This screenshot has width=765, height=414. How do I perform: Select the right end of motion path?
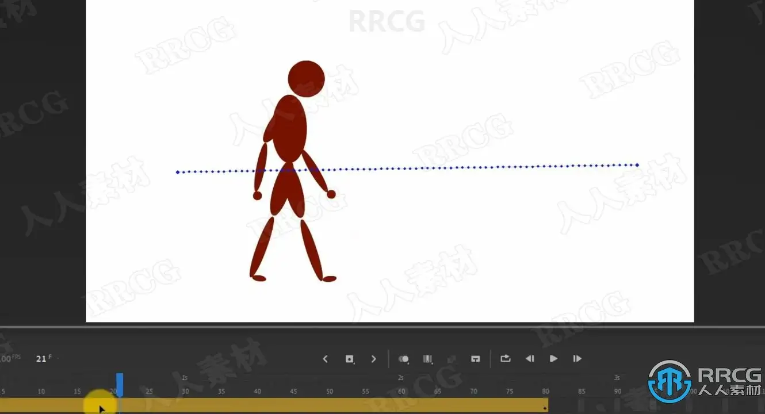[x=637, y=165]
